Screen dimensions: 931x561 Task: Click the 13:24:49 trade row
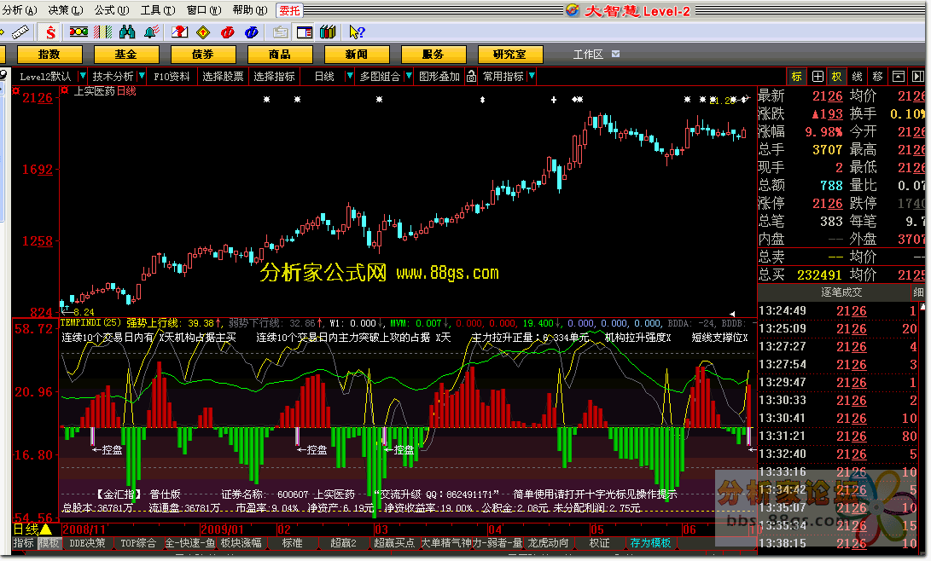[x=841, y=310]
